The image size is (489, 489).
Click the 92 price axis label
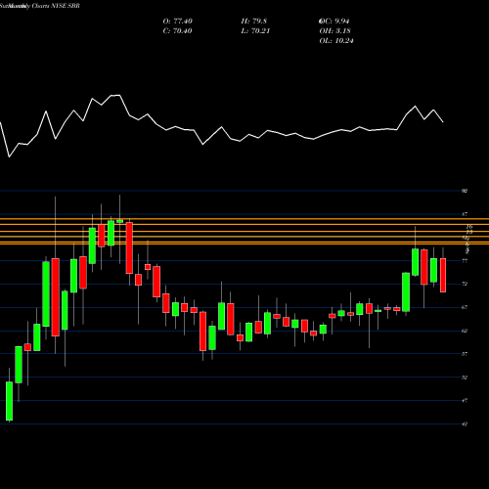pyautogui.click(x=465, y=191)
